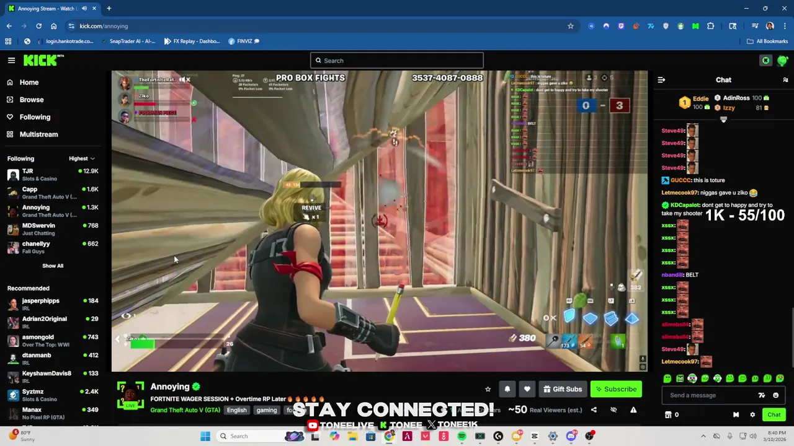The height and width of the screenshot is (446, 794).
Task: Bookmark this page with star icon
Action: click(570, 26)
